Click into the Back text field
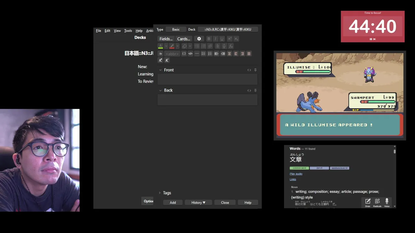Image resolution: width=415 pixels, height=233 pixels. [207, 100]
